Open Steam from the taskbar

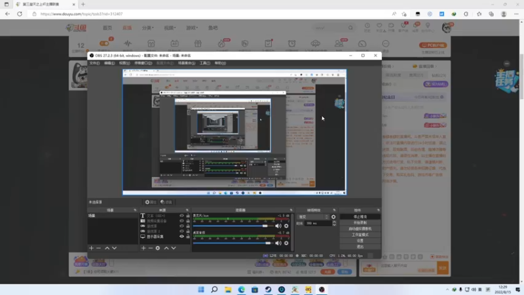coord(268,290)
